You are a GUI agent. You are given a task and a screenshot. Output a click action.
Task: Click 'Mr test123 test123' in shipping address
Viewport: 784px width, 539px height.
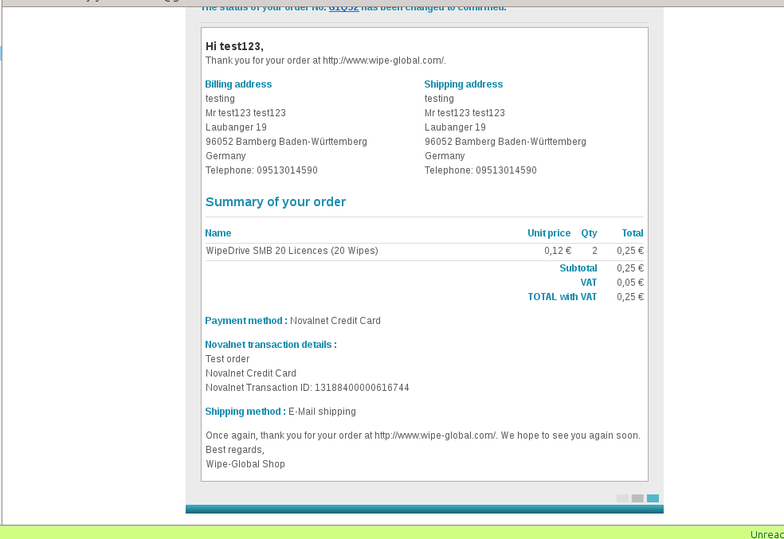465,113
